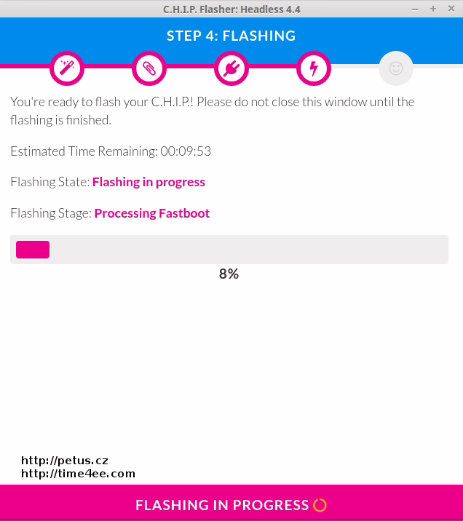Click the empty grey progress bar track

pos(248,250)
